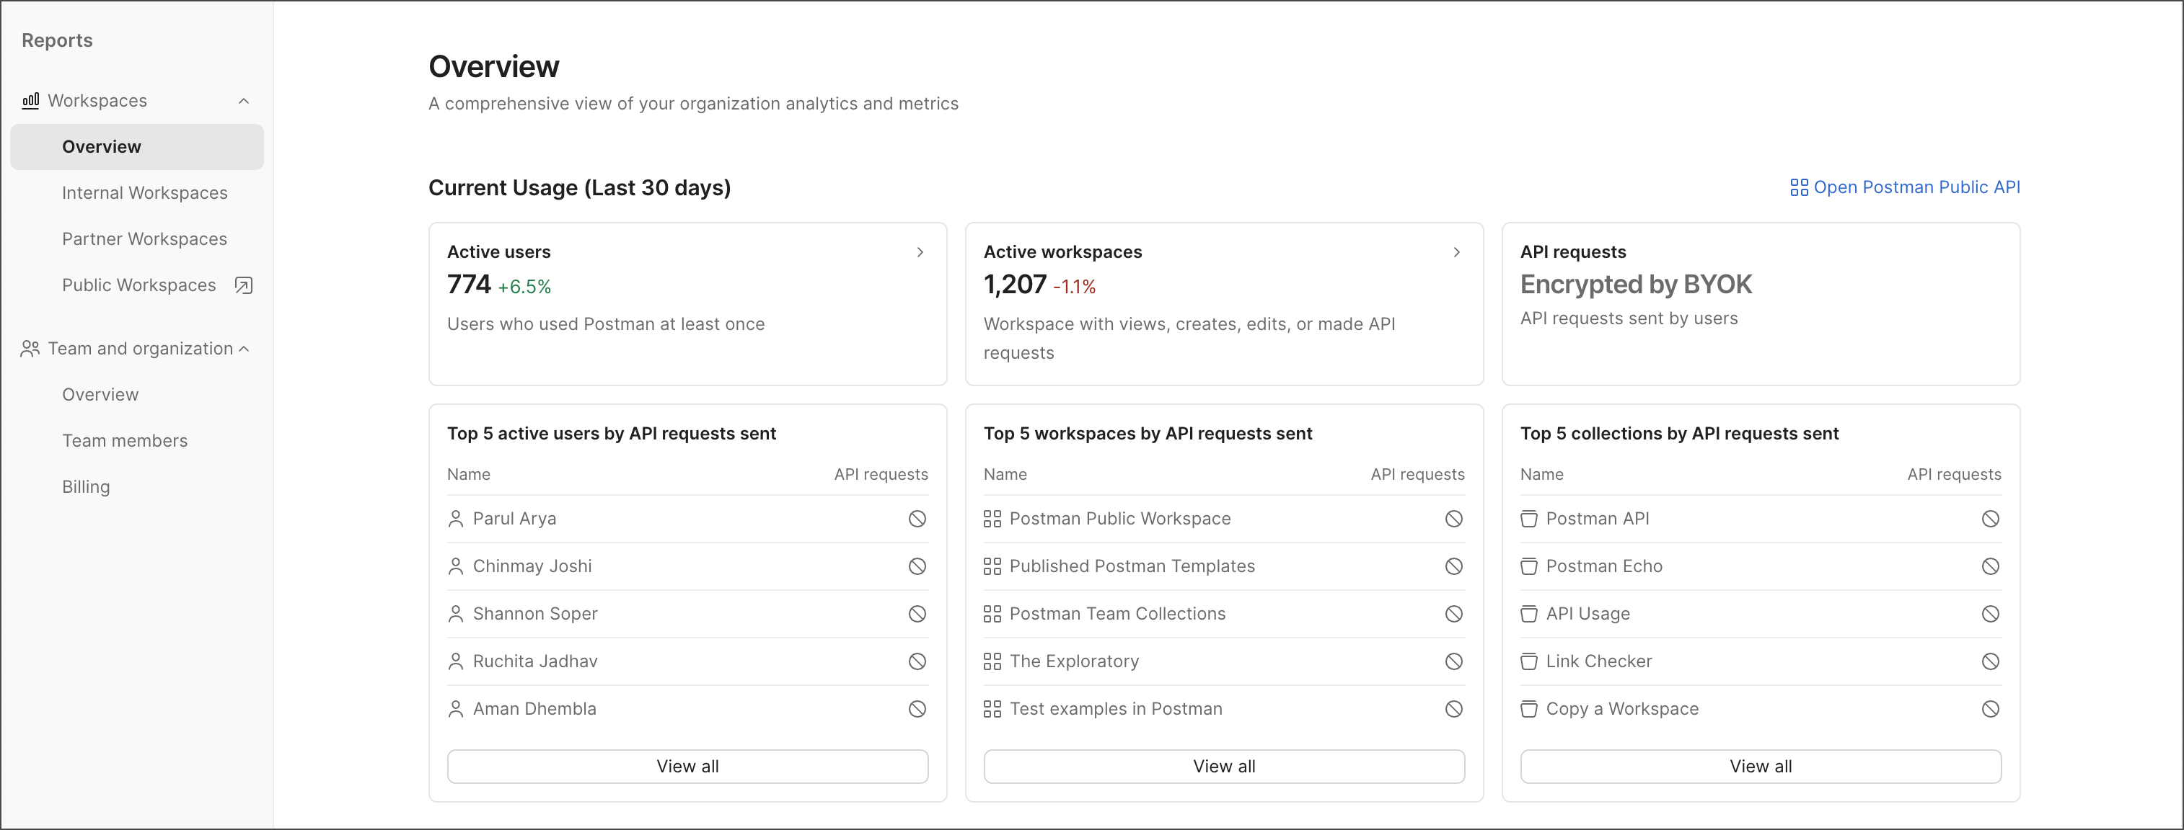Select Internal Workspaces in sidebar
2184x830 pixels.
click(144, 193)
